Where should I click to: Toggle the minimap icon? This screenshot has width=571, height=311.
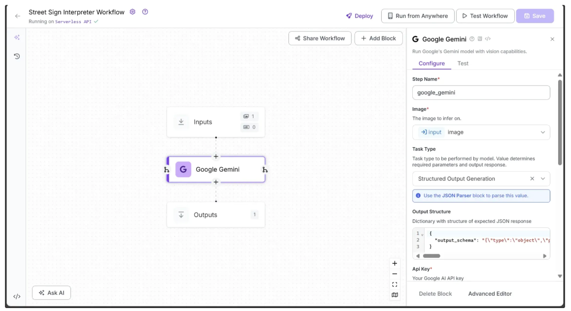tap(395, 295)
